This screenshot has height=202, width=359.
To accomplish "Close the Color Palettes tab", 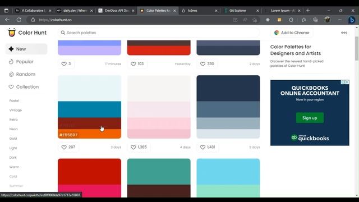I will (x=174, y=11).
